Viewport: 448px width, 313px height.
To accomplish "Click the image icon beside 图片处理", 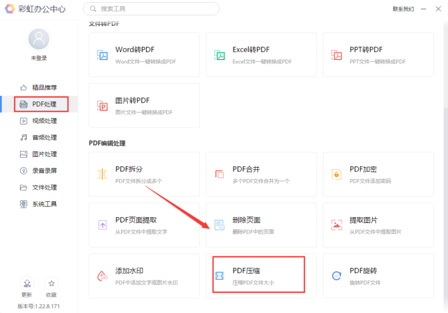I will 24,154.
